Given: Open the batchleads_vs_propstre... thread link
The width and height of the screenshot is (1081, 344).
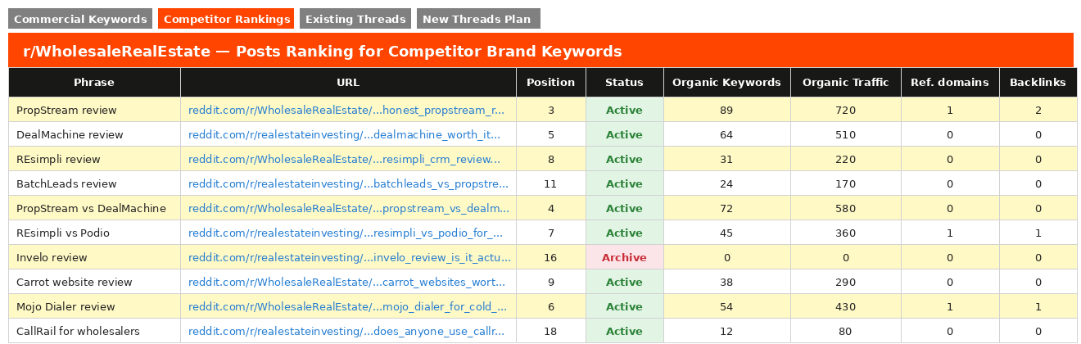Looking at the screenshot, I should tap(348, 183).
